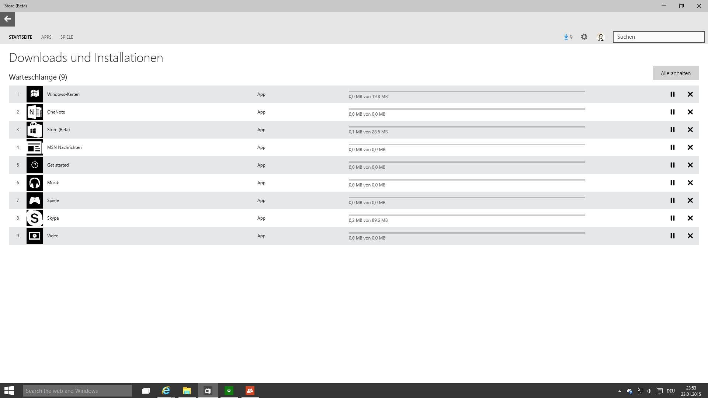Select the Get started app name
The width and height of the screenshot is (708, 398).
point(58,165)
